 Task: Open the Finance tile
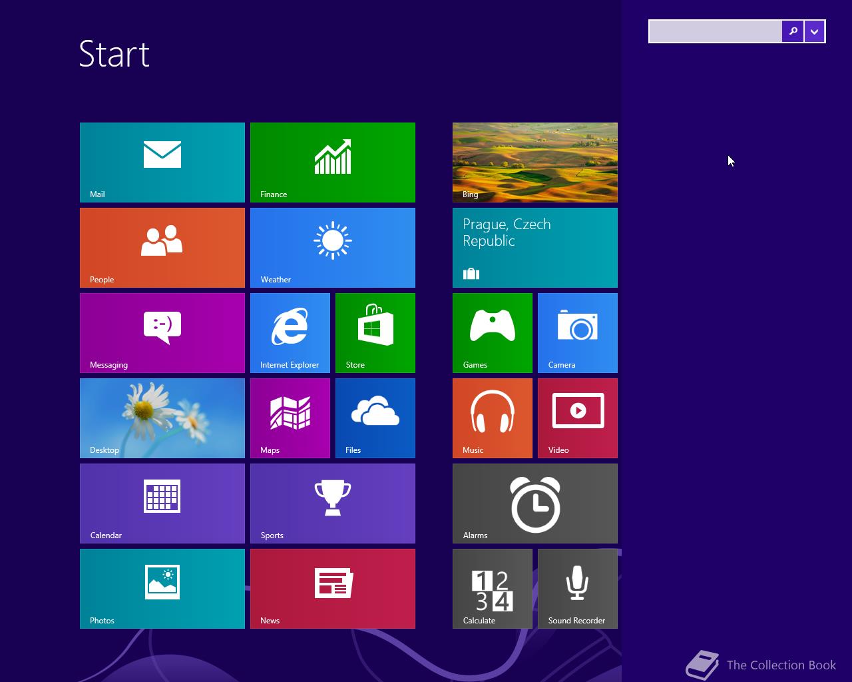(x=333, y=163)
